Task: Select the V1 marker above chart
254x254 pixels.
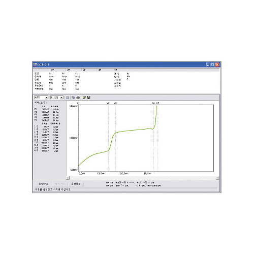Action: click(x=78, y=103)
